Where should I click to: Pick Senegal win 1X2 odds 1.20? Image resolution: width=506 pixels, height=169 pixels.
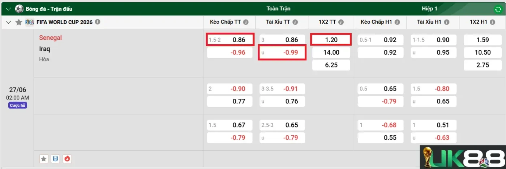pos(331,40)
